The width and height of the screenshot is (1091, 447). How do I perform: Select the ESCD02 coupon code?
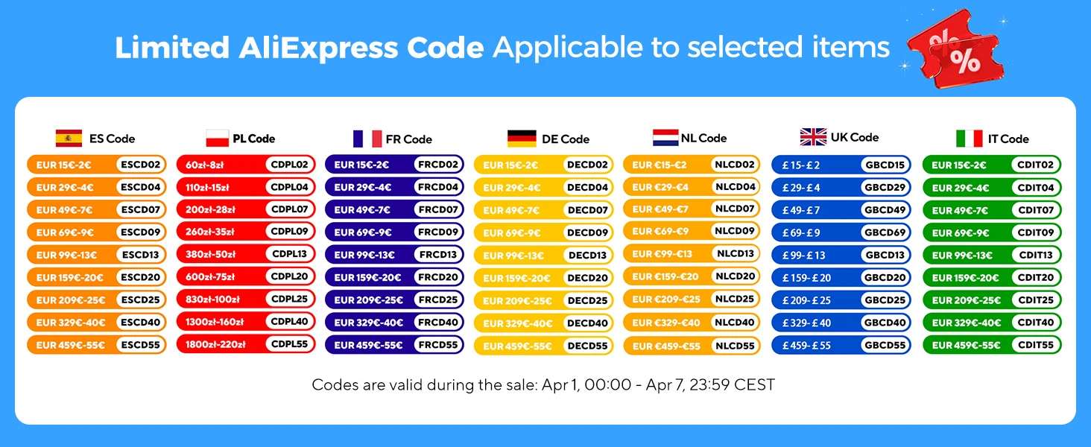pyautogui.click(x=141, y=165)
